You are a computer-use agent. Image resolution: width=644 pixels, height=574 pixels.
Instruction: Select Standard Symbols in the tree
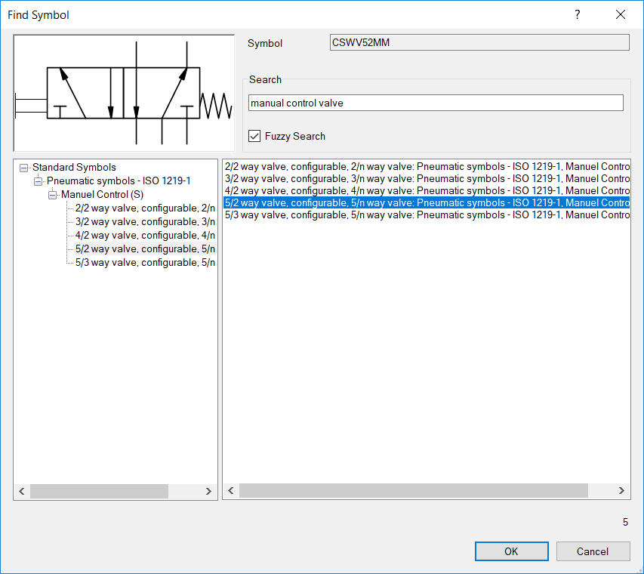(74, 167)
